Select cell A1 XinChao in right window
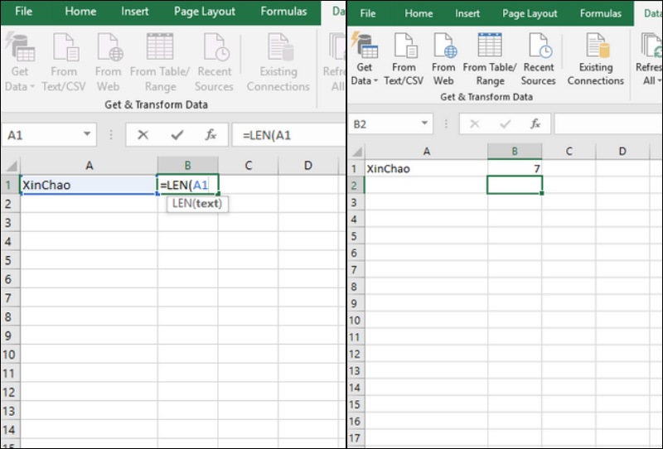The width and height of the screenshot is (663, 449). pyautogui.click(x=426, y=168)
